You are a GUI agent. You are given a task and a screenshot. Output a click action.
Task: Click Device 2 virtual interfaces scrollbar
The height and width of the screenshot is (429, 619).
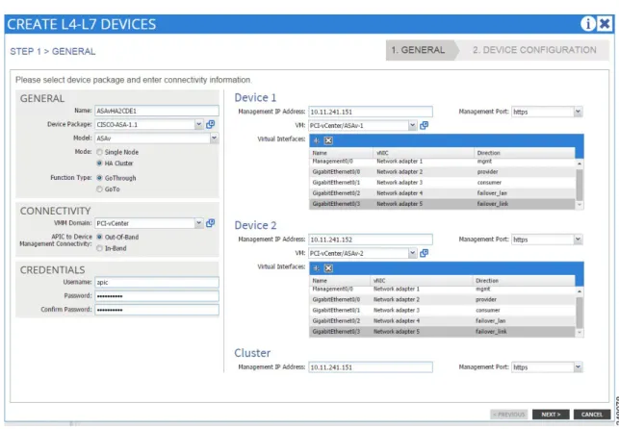580,313
